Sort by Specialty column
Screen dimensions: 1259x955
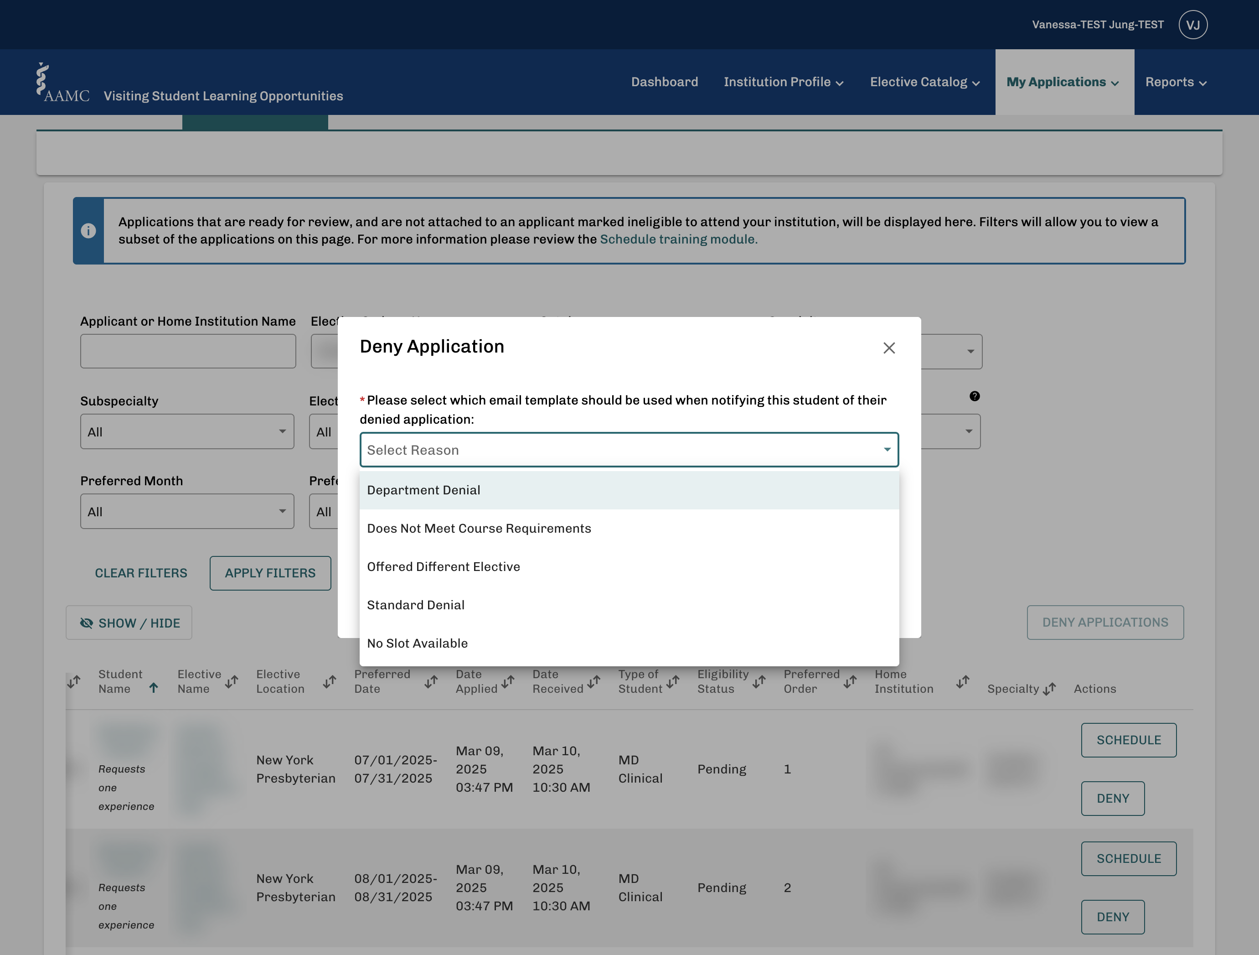click(1049, 689)
